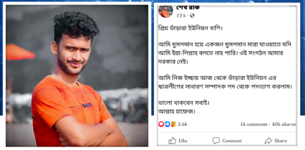Click the blue thumbs-up reaction icon

pyautogui.click(x=167, y=124)
